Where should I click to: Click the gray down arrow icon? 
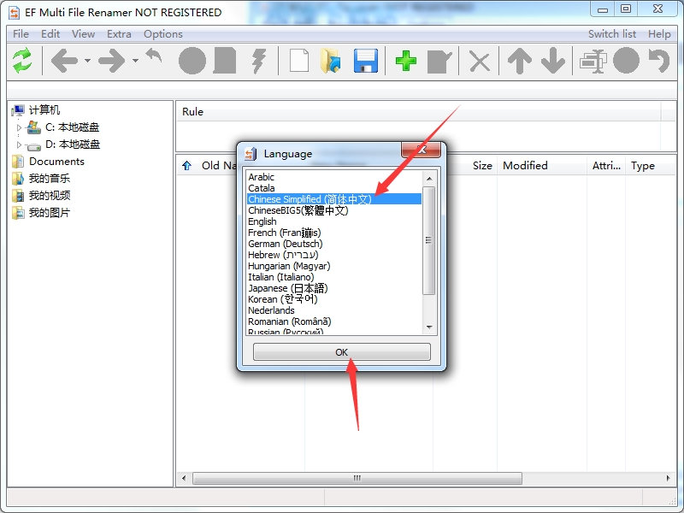tap(553, 61)
